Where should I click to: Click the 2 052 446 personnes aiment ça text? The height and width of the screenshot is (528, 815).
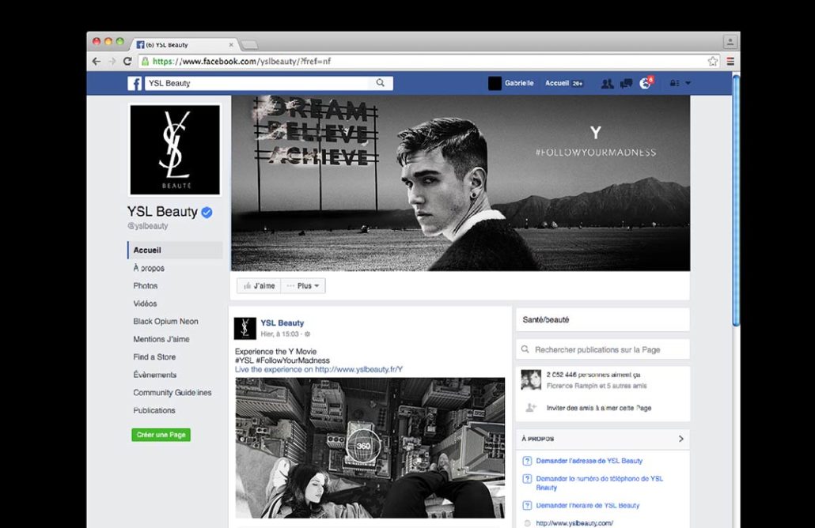pos(593,375)
